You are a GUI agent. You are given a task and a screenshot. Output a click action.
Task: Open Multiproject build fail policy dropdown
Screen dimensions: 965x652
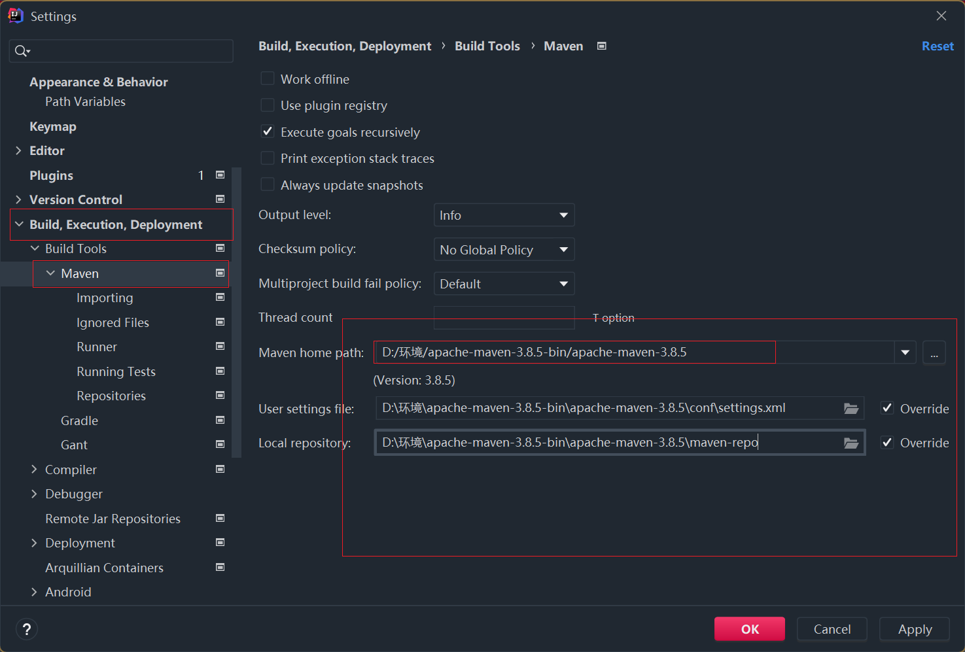pyautogui.click(x=504, y=284)
